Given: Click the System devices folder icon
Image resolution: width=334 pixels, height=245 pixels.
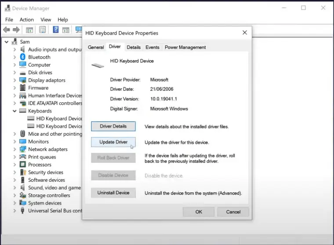Looking at the screenshot, I should (x=22, y=203).
